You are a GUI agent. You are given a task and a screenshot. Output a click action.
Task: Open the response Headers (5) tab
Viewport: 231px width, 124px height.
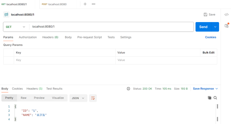tap(34, 89)
